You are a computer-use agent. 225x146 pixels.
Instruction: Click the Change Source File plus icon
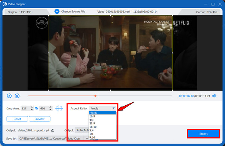point(57,12)
